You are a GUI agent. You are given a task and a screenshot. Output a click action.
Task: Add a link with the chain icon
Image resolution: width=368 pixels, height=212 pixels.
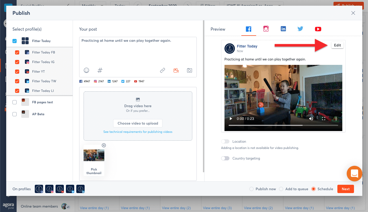(x=162, y=70)
